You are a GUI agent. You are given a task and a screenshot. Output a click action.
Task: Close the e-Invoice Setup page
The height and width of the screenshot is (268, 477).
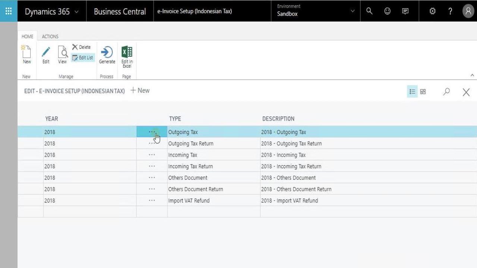(466, 92)
